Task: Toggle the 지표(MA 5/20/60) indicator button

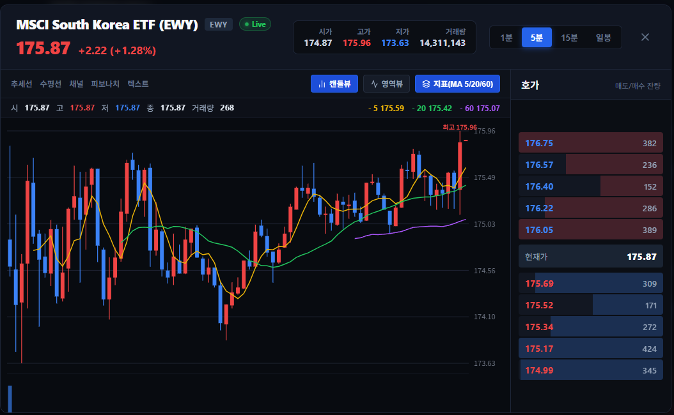Action: pyautogui.click(x=457, y=84)
